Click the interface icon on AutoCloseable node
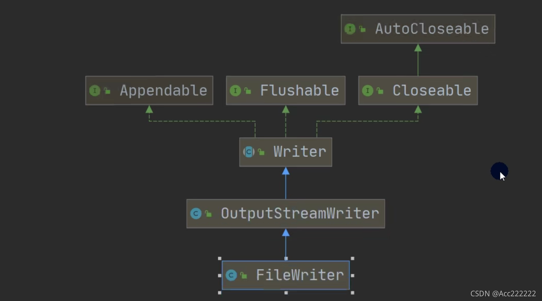Screen dimensions: 542x301 (350, 29)
